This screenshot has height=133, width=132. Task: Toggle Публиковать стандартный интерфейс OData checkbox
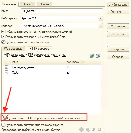tap(3, 37)
